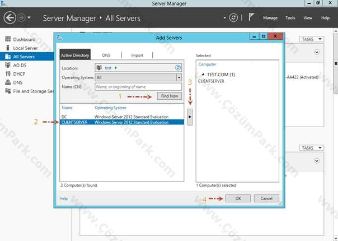Click the back navigation arrow in Server Manager

coord(10,18)
